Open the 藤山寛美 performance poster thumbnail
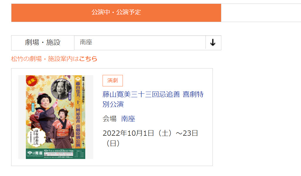 click(56, 117)
